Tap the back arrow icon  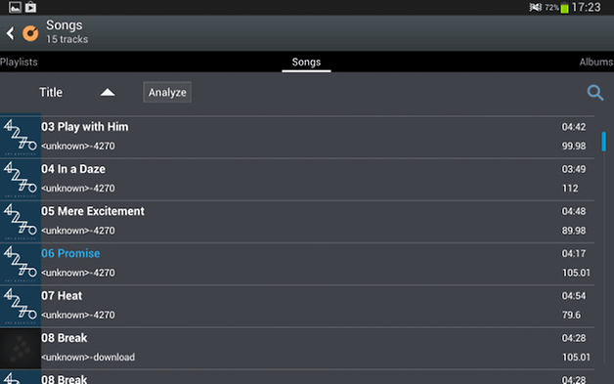(x=11, y=33)
